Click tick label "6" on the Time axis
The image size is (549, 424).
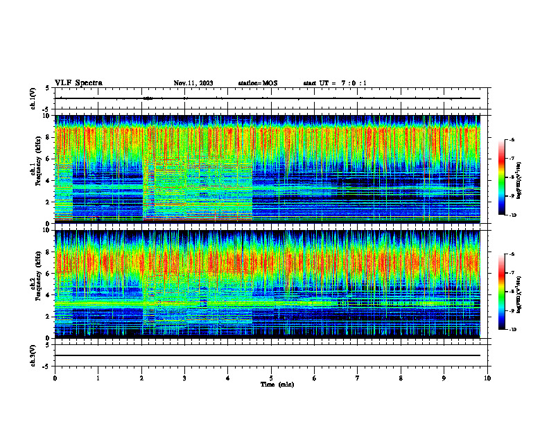tap(315, 378)
